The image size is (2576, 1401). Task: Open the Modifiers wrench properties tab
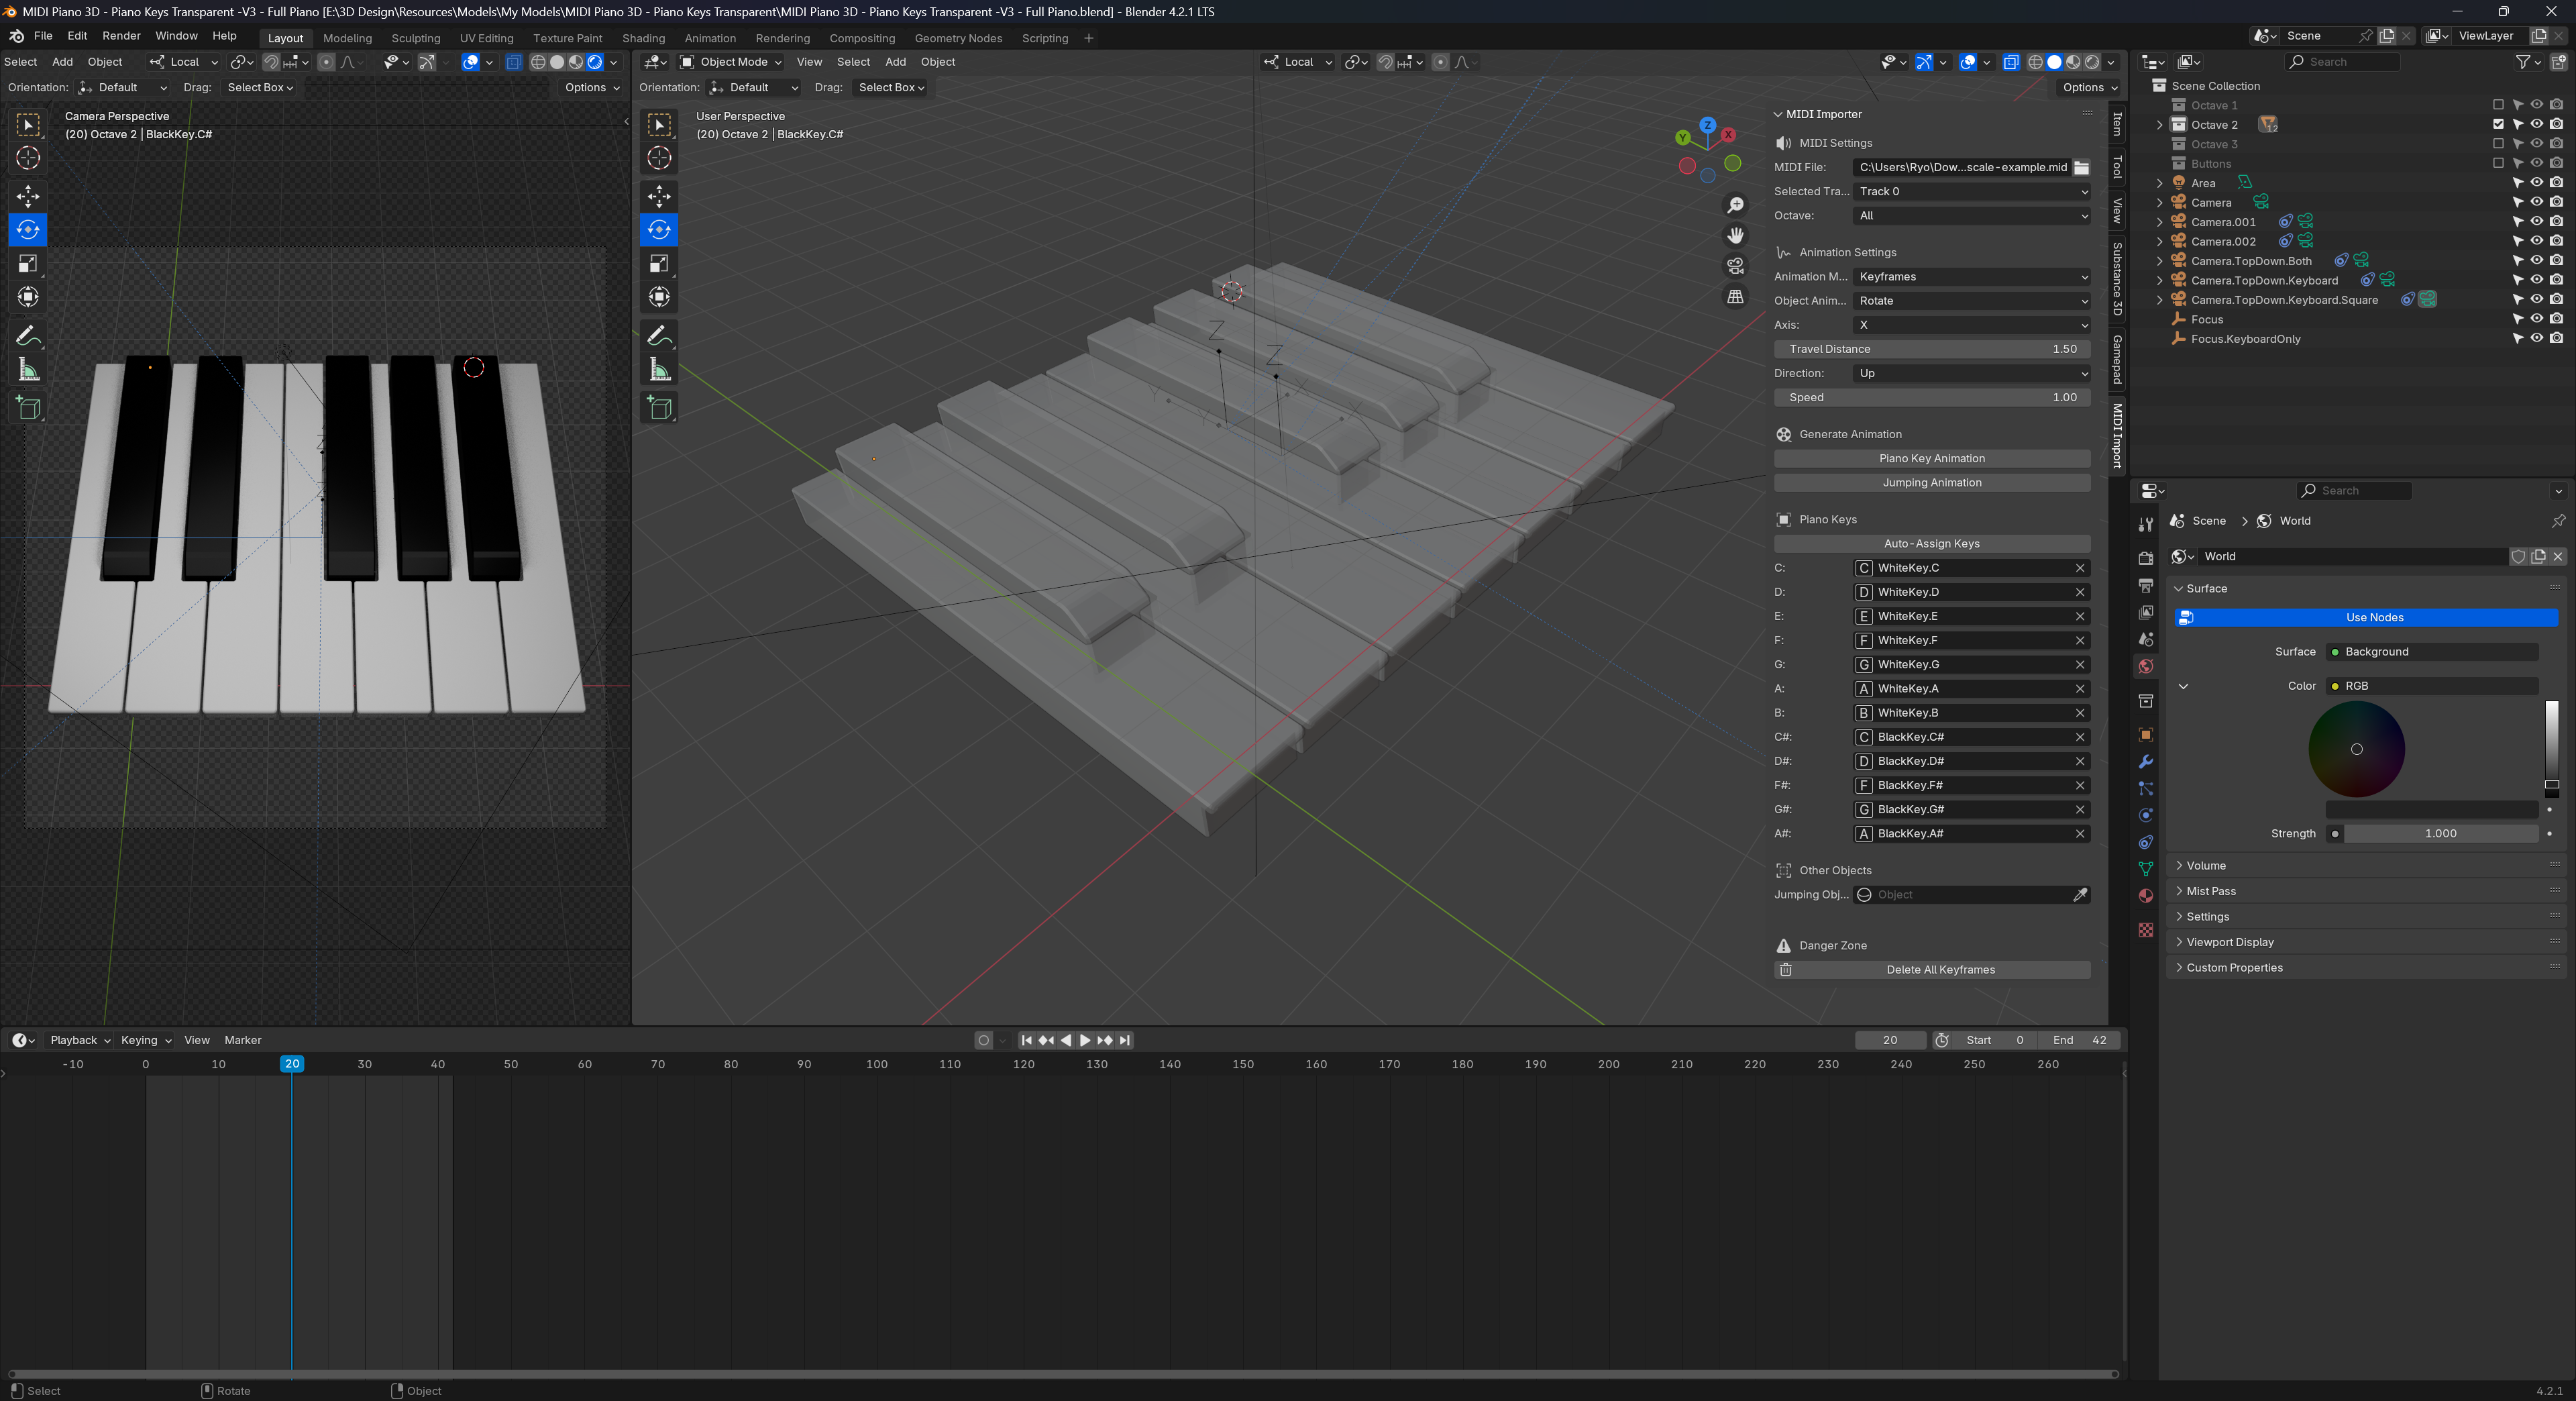pos(2145,762)
